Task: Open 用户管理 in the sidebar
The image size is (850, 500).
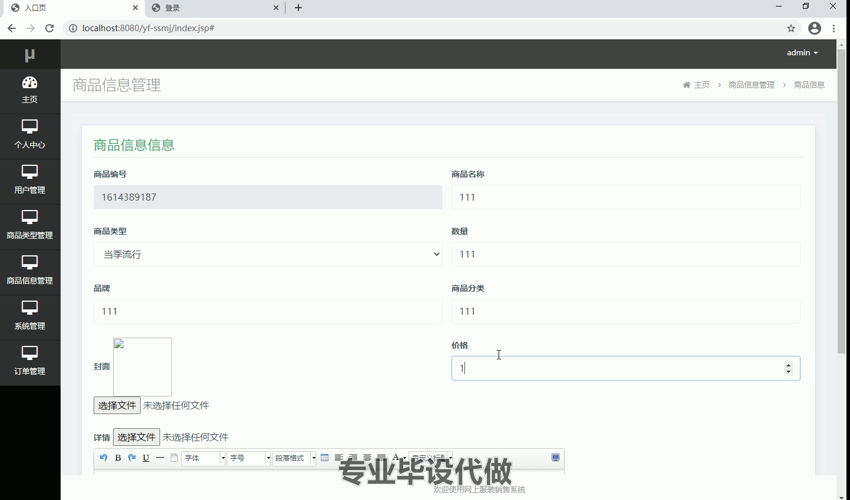Action: [30, 182]
